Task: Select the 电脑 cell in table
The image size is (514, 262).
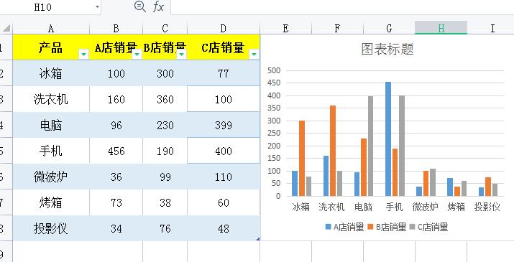Action: 51,125
